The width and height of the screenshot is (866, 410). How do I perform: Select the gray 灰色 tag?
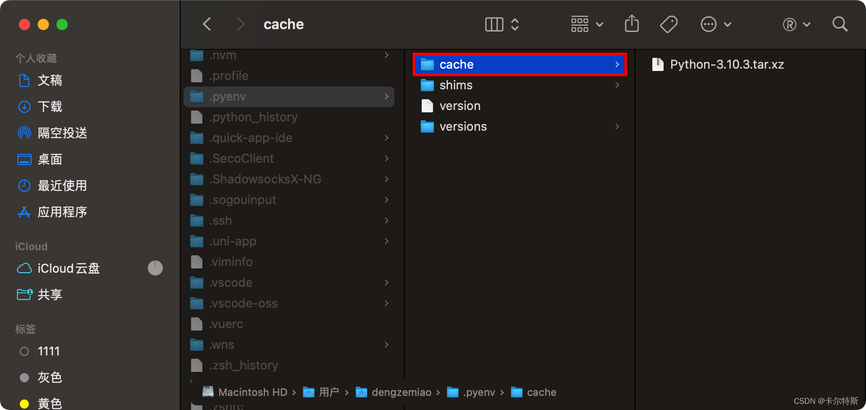click(24, 378)
